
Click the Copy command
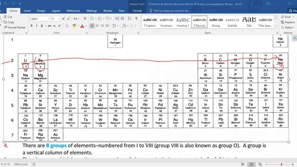pyautogui.click(x=9, y=22)
